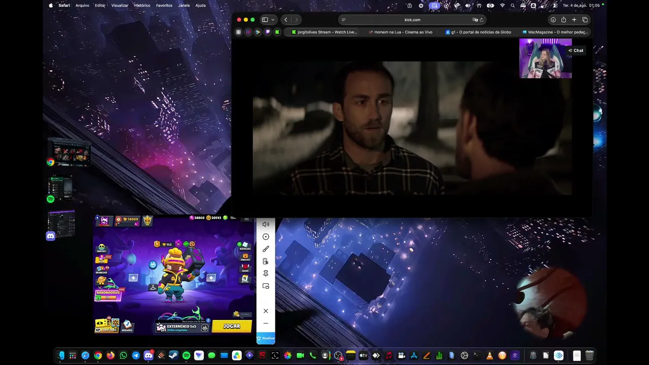
Task: Select the Extermínio 5x5 game mode
Action: (182, 327)
